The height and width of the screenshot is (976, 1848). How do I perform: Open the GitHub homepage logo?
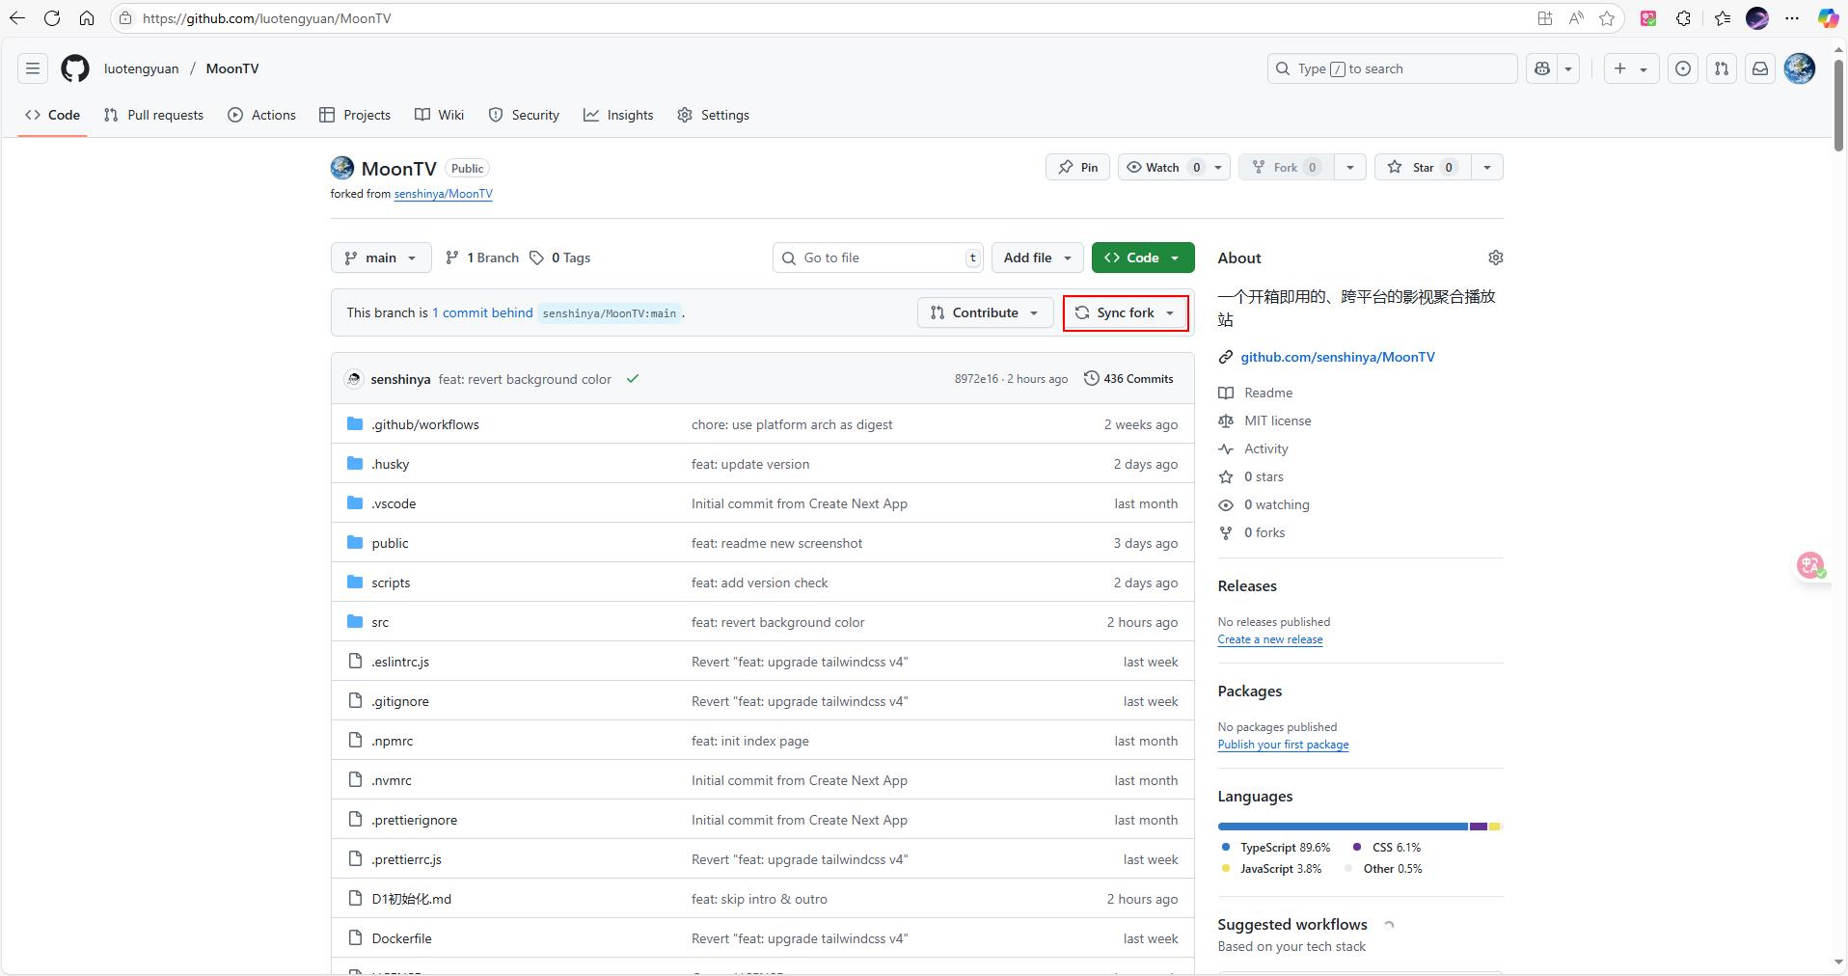(75, 68)
